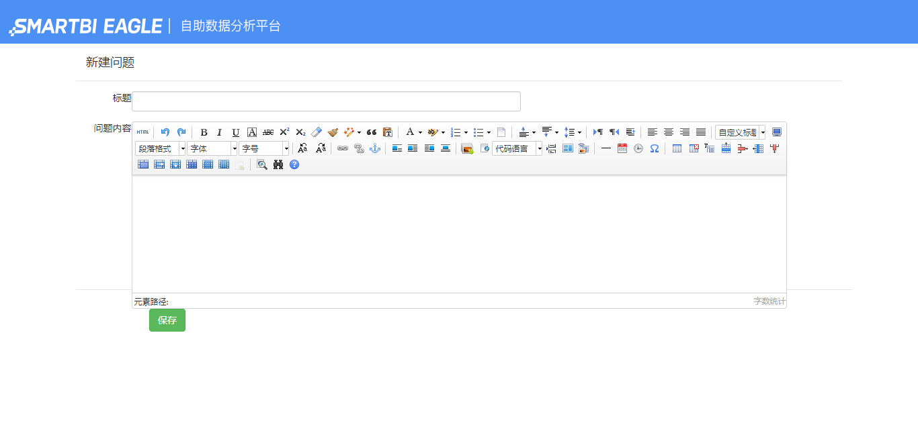
Task: Click the auto typeset magic wand
Action: pos(349,132)
